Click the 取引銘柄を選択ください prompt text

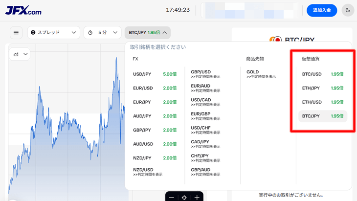coord(158,47)
